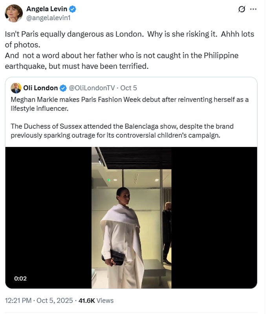The image size is (275, 314).
Task: Click Oli London's small avatar
Action: point(16,88)
